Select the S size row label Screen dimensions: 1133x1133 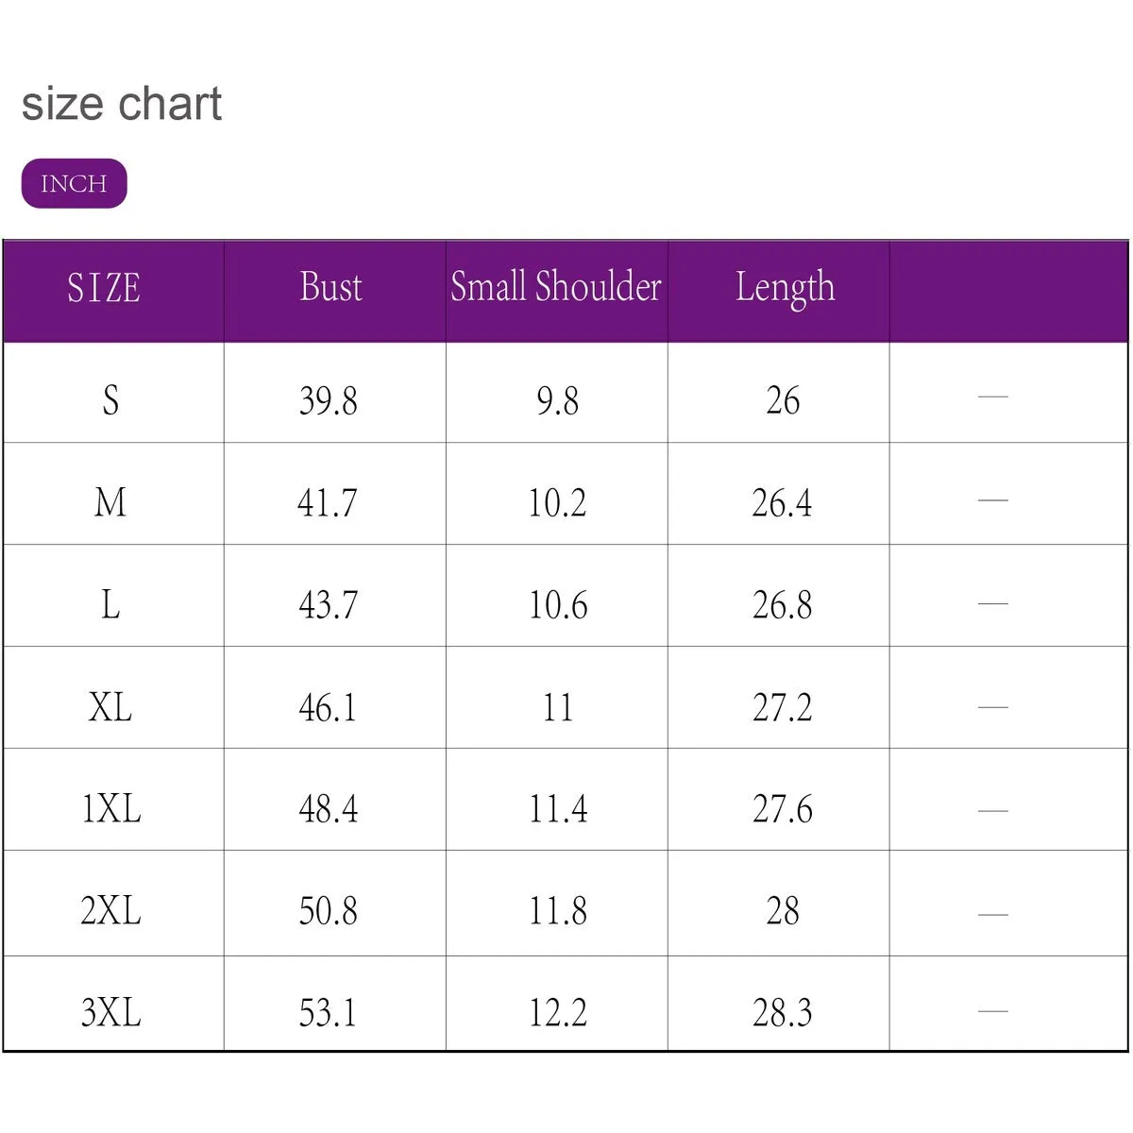click(110, 400)
